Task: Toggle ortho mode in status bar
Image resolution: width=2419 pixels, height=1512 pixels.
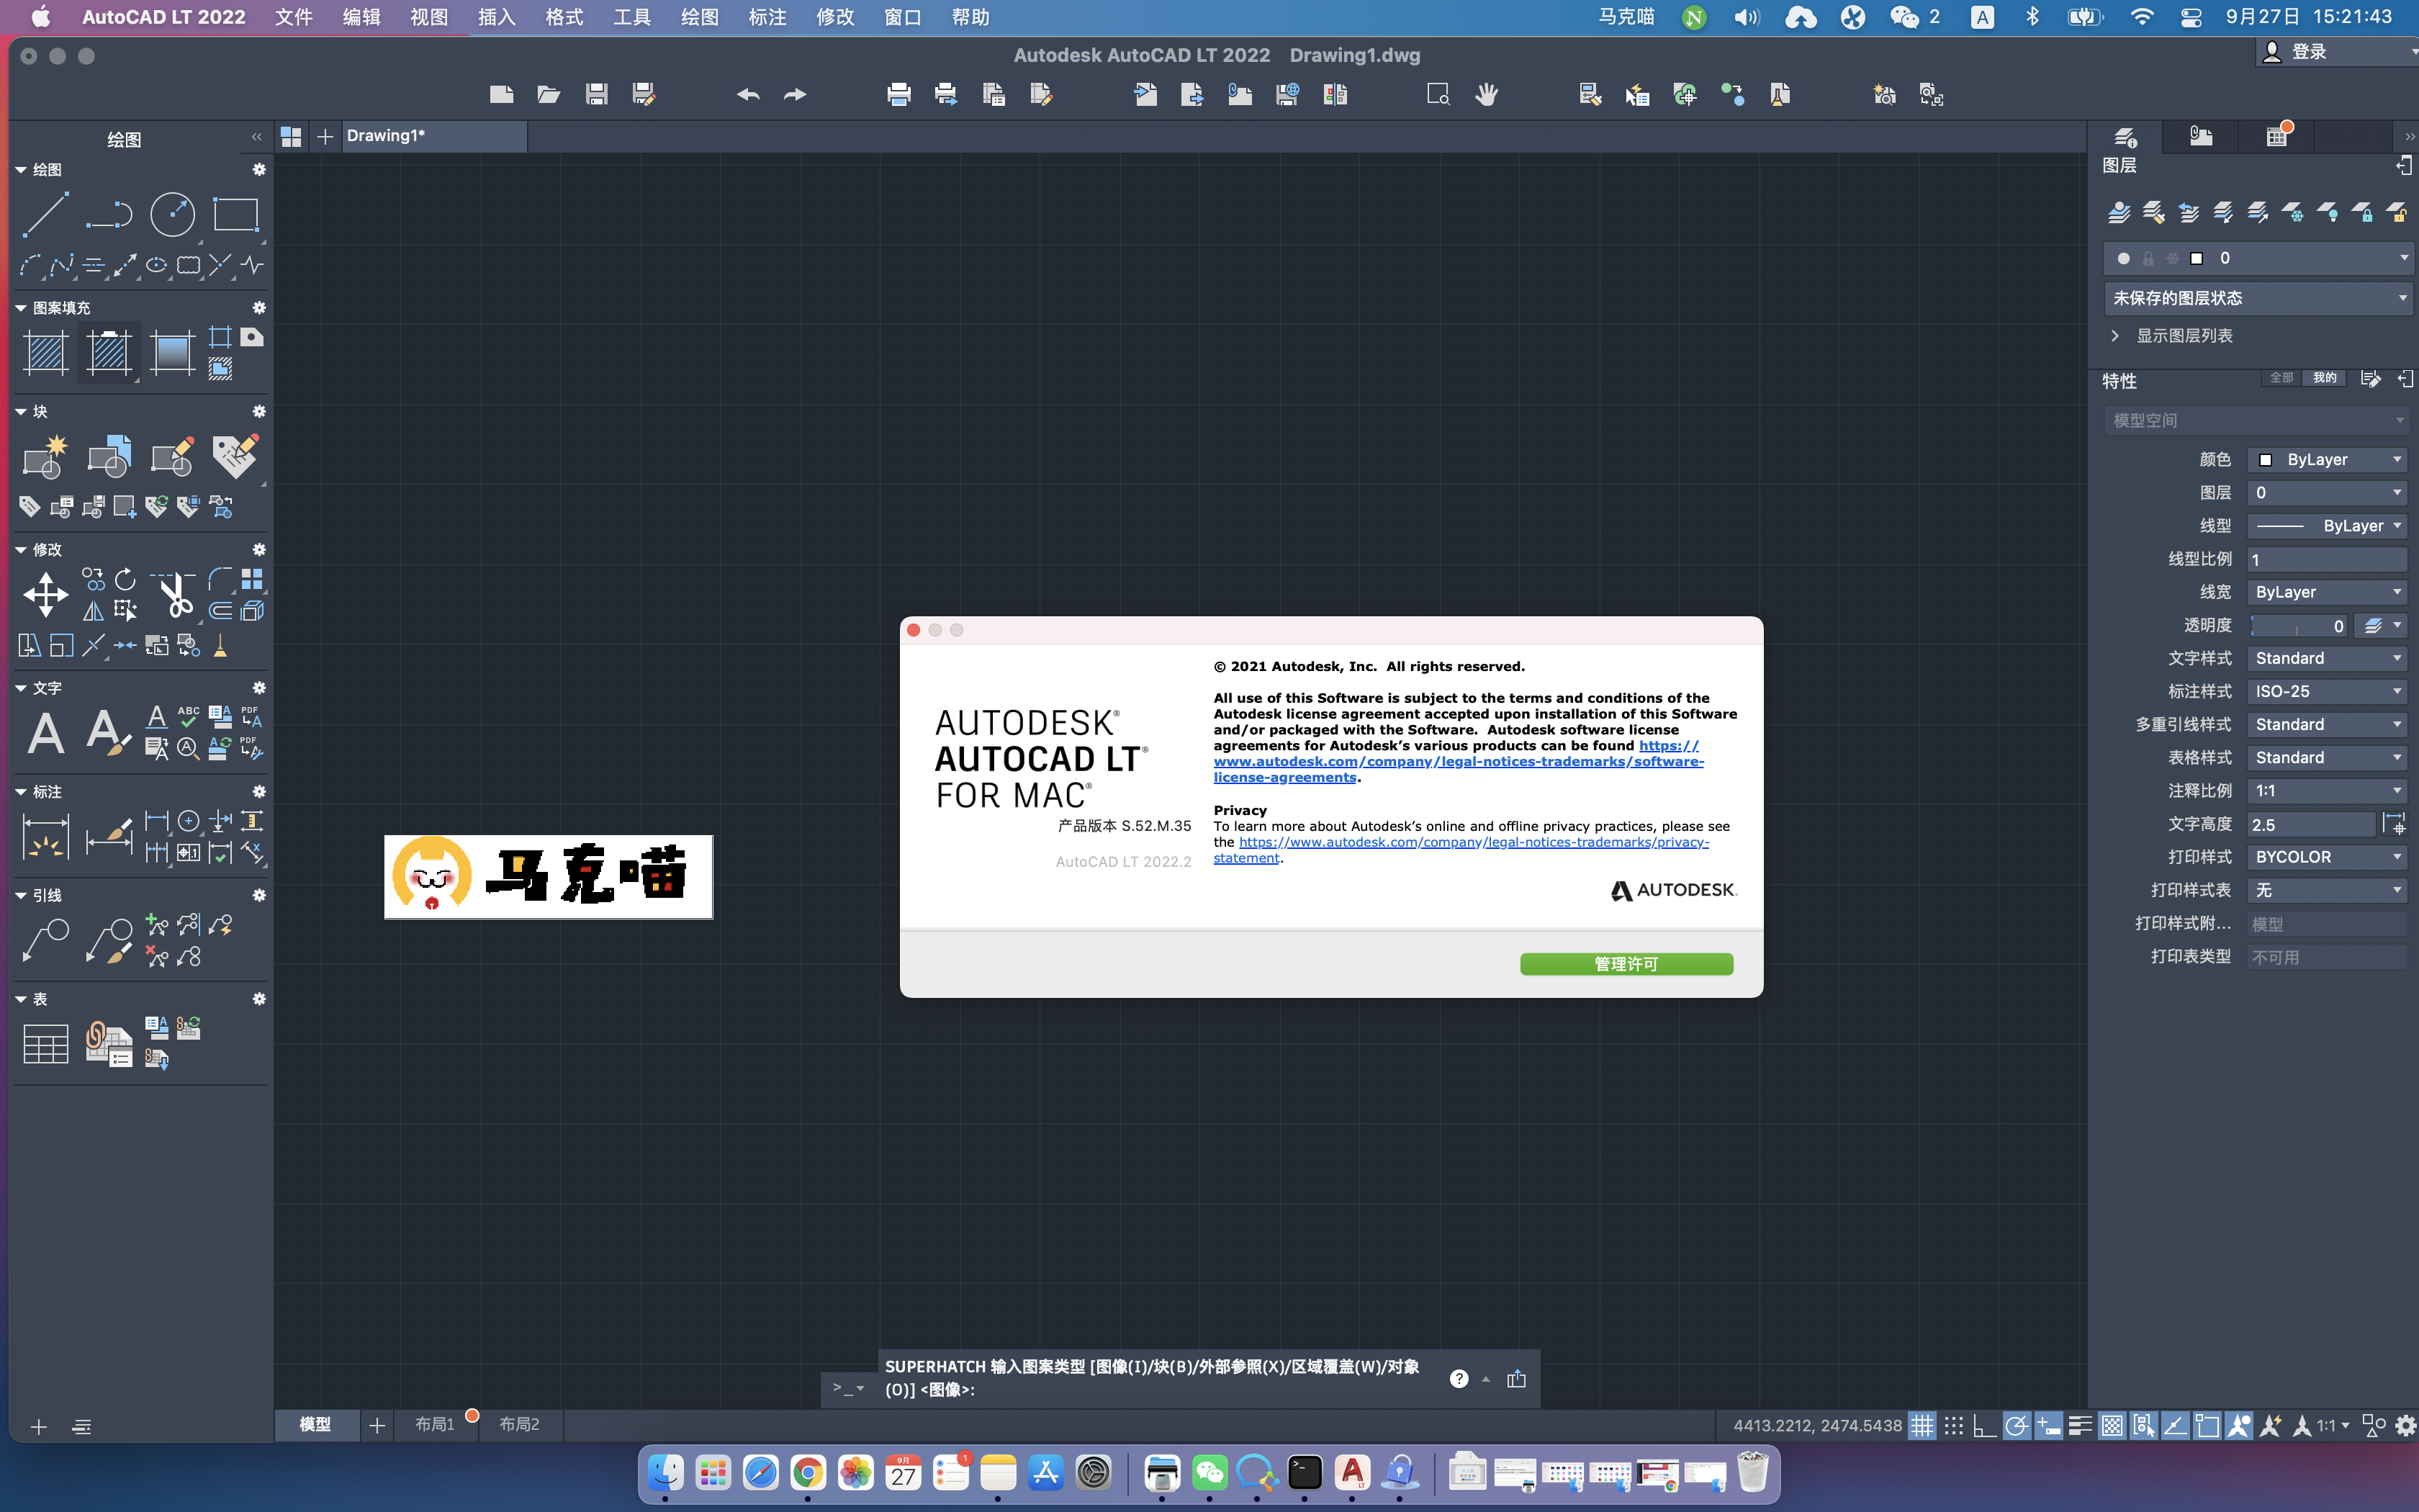Action: pos(1985,1426)
